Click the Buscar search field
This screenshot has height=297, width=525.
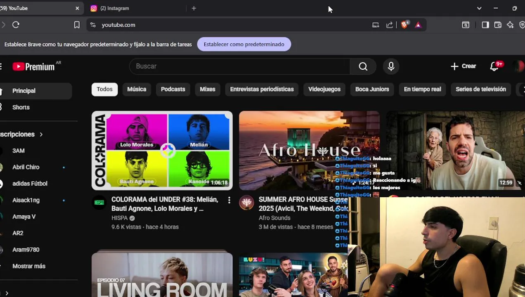(239, 66)
